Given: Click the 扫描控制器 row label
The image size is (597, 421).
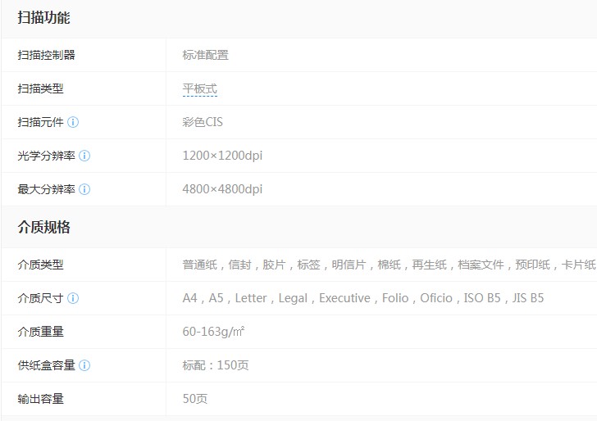Looking at the screenshot, I should coord(46,55).
